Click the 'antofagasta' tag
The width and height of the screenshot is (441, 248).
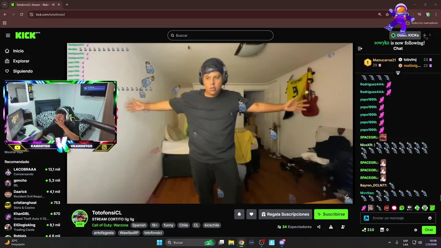104,233
